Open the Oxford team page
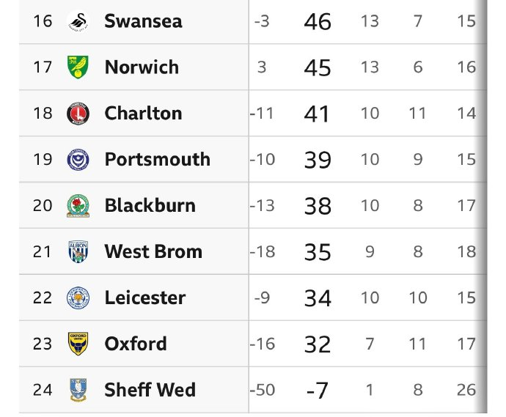Viewport: 506px width, 417px height. [136, 344]
